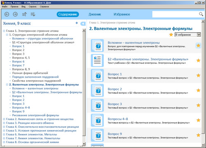
Task: Switch to the Избранное tab
Action: (122, 14)
